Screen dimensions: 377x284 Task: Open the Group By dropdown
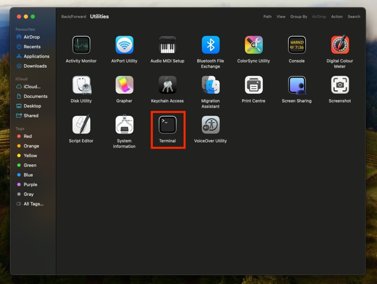pyautogui.click(x=299, y=17)
